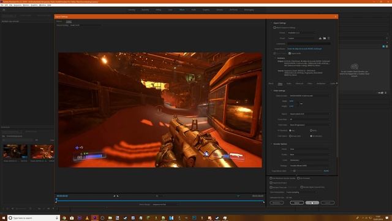Open the preview zoom level dropdown

pyautogui.click(x=160, y=196)
